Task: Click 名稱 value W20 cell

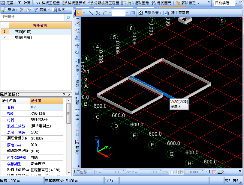Action: click(x=47, y=107)
